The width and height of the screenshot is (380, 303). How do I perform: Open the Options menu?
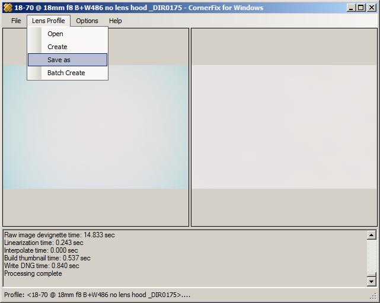click(87, 21)
